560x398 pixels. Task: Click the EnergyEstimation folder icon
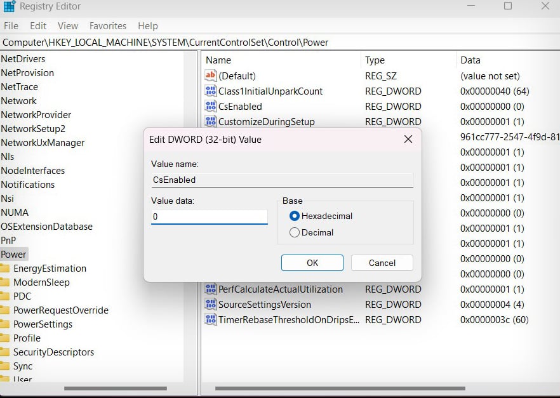pyautogui.click(x=4, y=268)
